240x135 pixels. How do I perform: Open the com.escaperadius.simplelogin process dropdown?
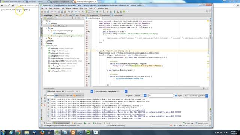tap(111, 91)
